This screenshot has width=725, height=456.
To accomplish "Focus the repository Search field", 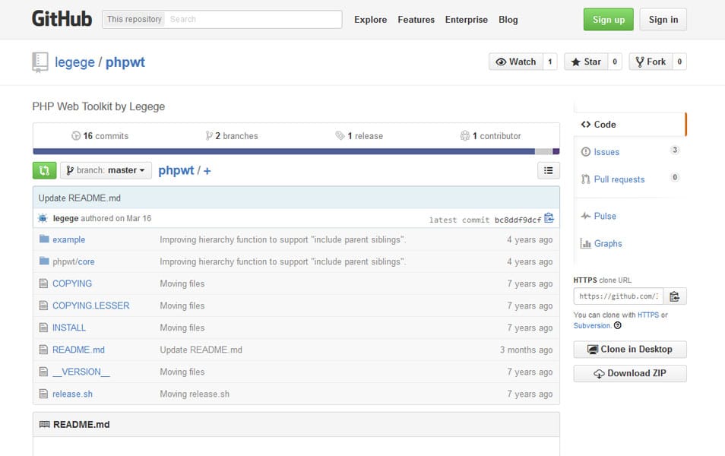I will pos(253,20).
